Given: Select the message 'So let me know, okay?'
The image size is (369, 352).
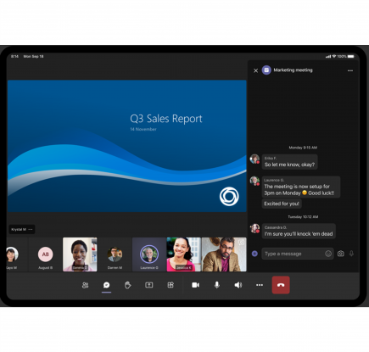Looking at the screenshot, I should pyautogui.click(x=289, y=162).
